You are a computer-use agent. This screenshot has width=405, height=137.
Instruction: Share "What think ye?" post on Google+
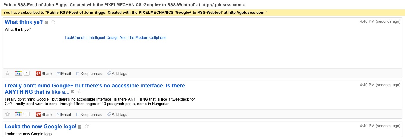click(44, 73)
